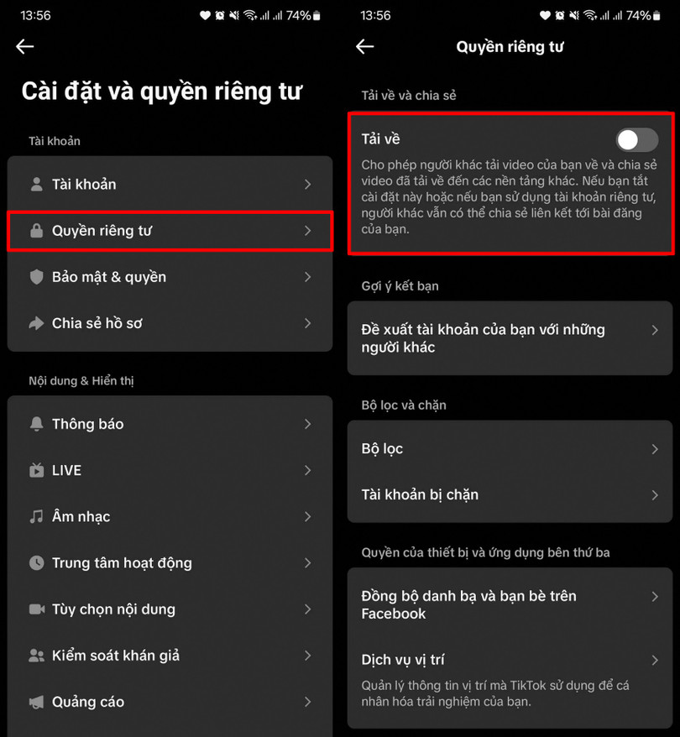
Task: Click the LIVE TV icon
Action: (36, 470)
